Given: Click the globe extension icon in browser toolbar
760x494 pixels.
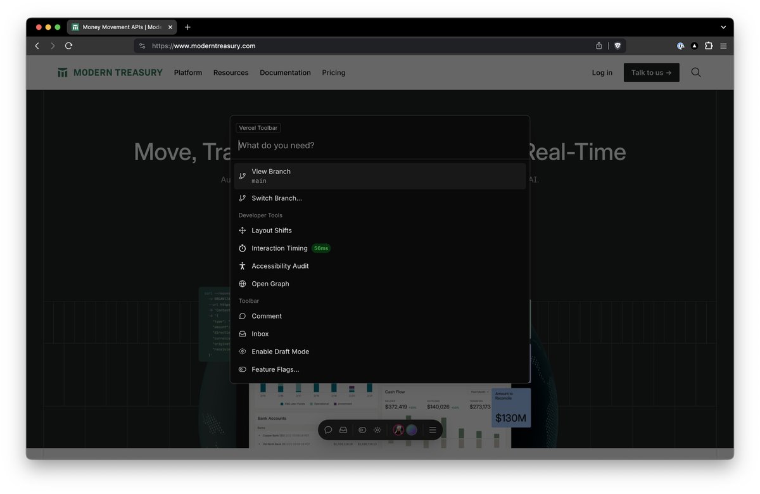Looking at the screenshot, I should [680, 46].
